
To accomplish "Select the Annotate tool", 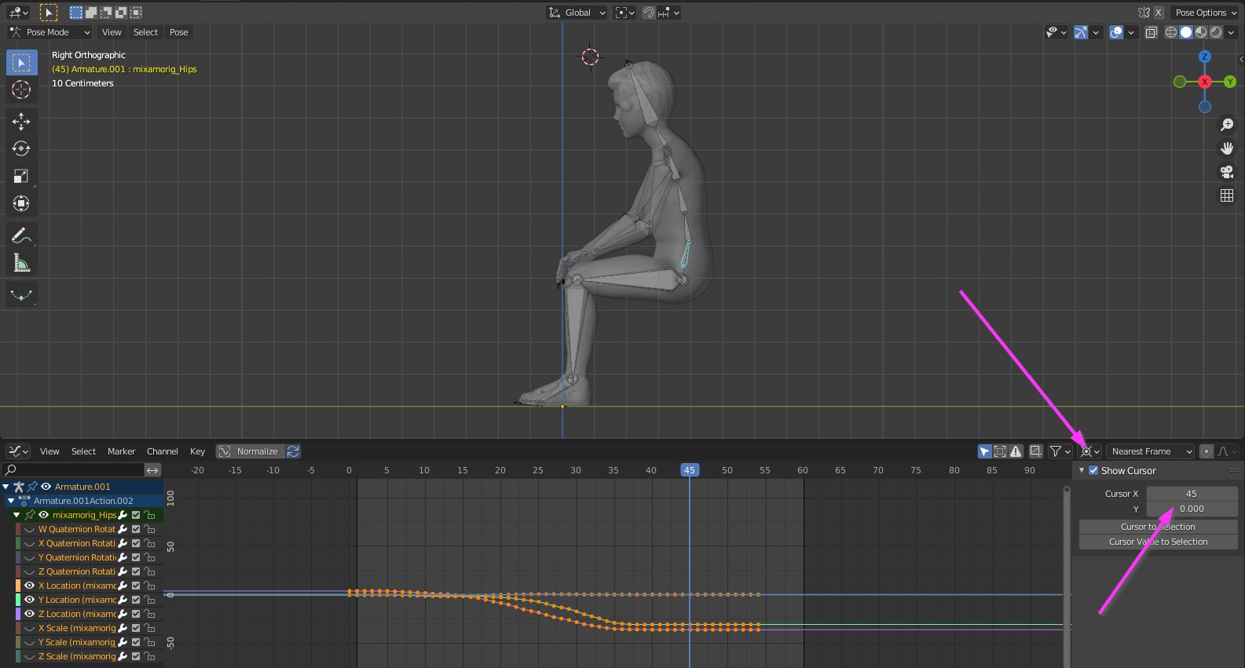I will (21, 235).
